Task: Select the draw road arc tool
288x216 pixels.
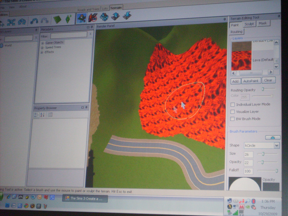Action: pos(34,21)
